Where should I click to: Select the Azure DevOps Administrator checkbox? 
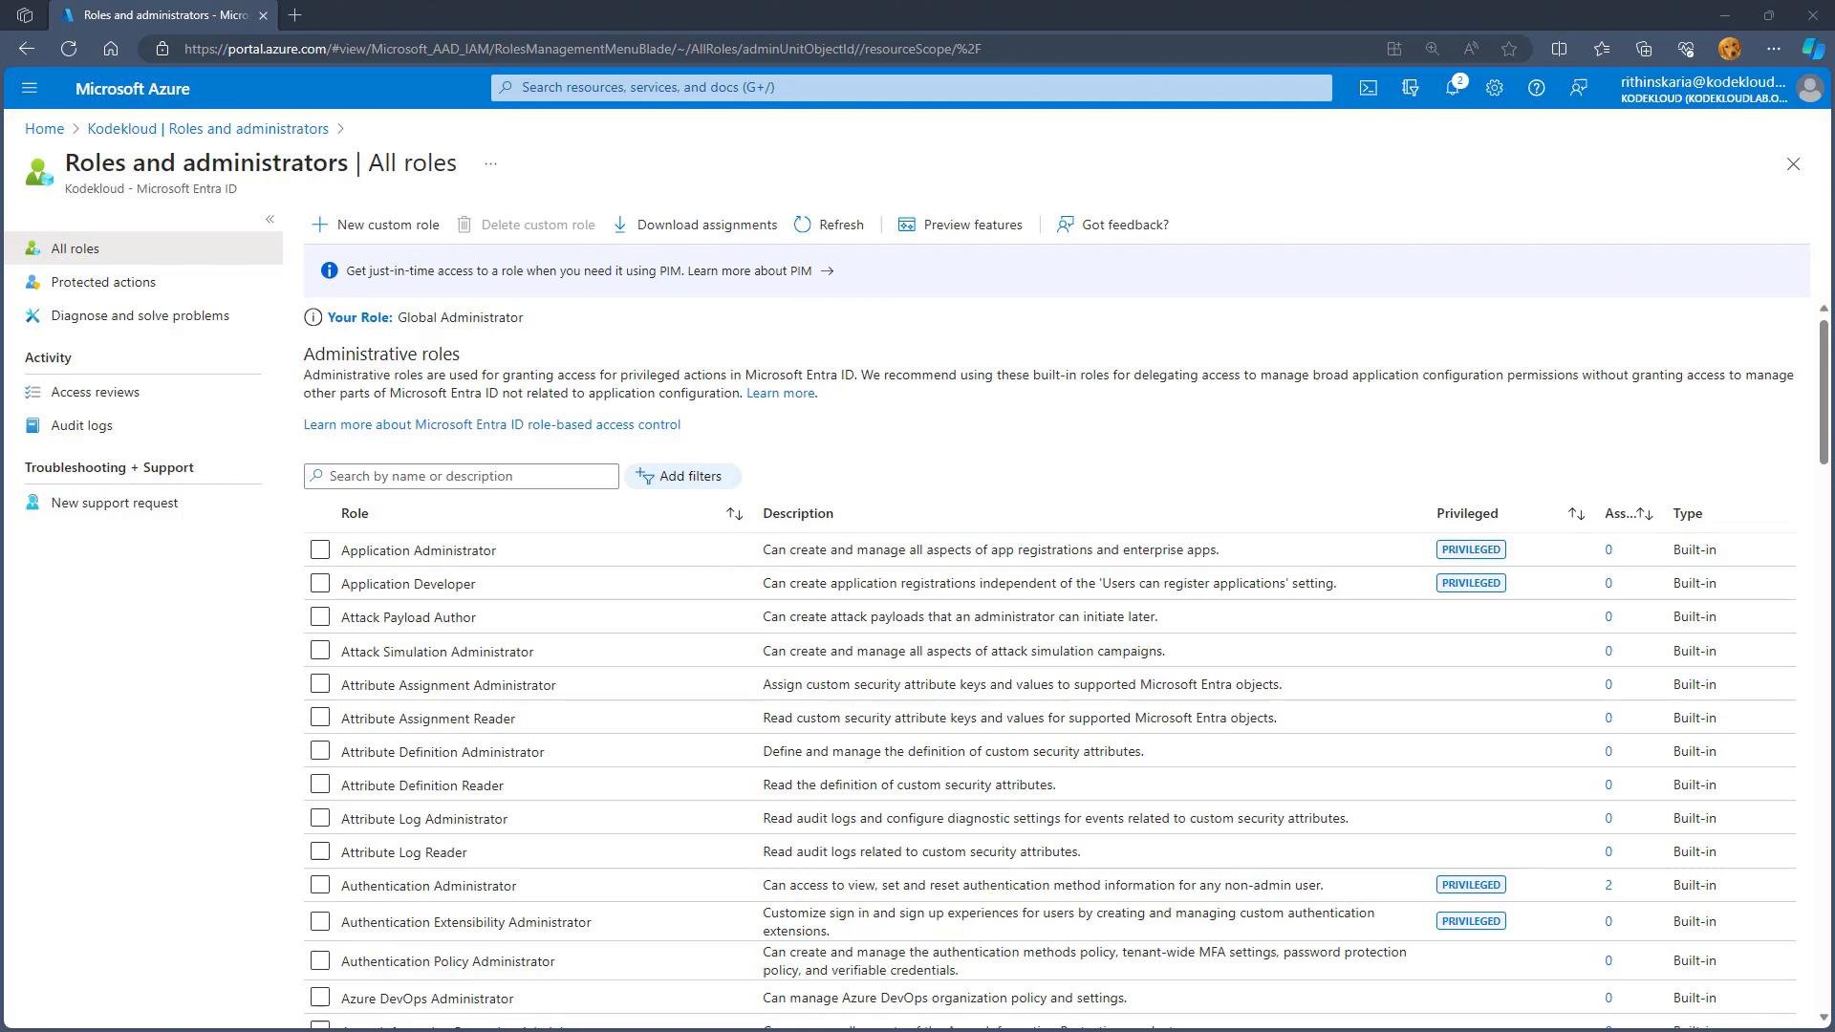click(x=320, y=998)
